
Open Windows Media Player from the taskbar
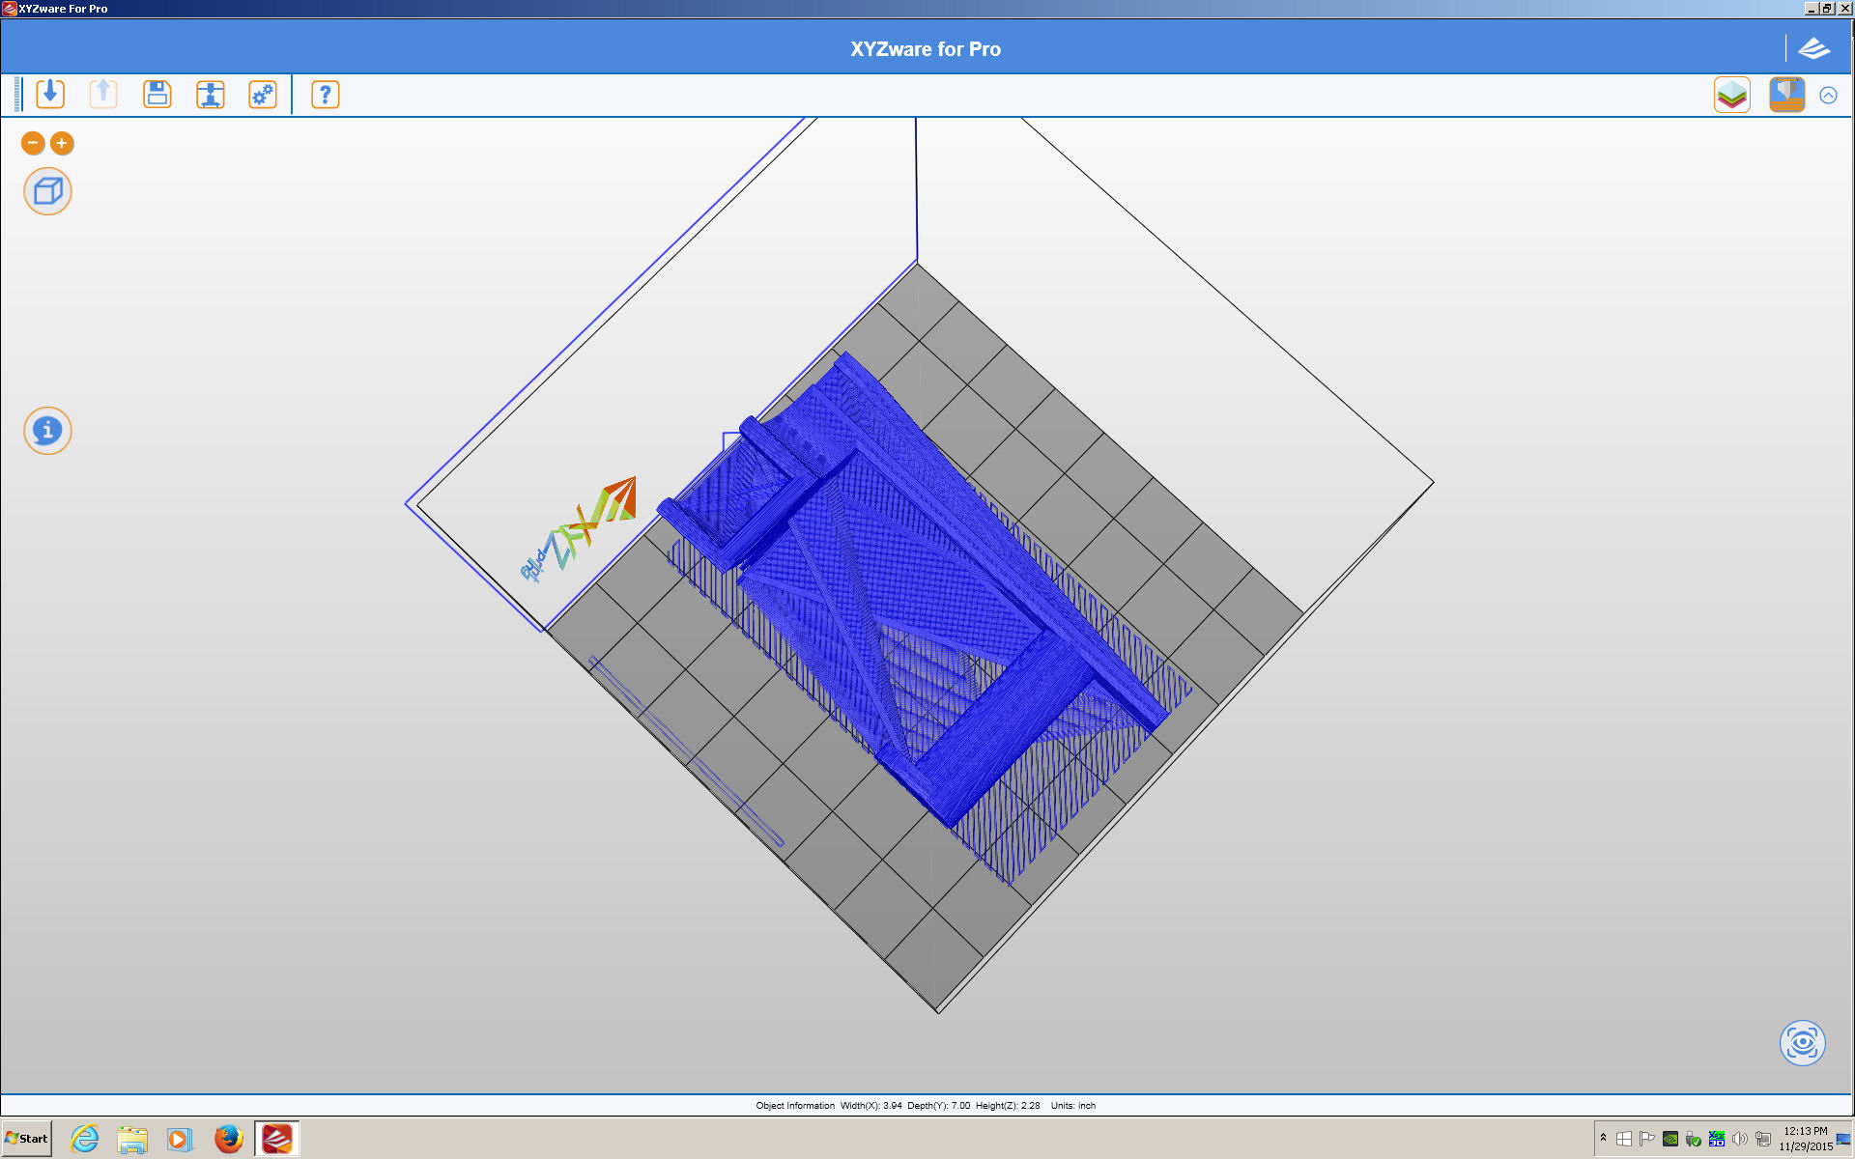[x=180, y=1139]
